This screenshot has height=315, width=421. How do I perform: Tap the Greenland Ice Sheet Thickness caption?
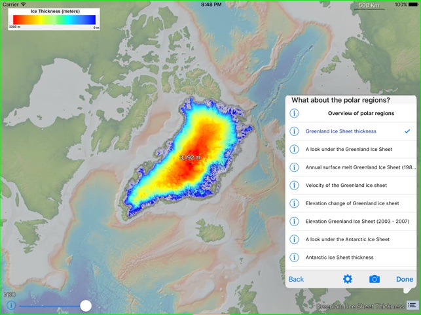pos(360,306)
